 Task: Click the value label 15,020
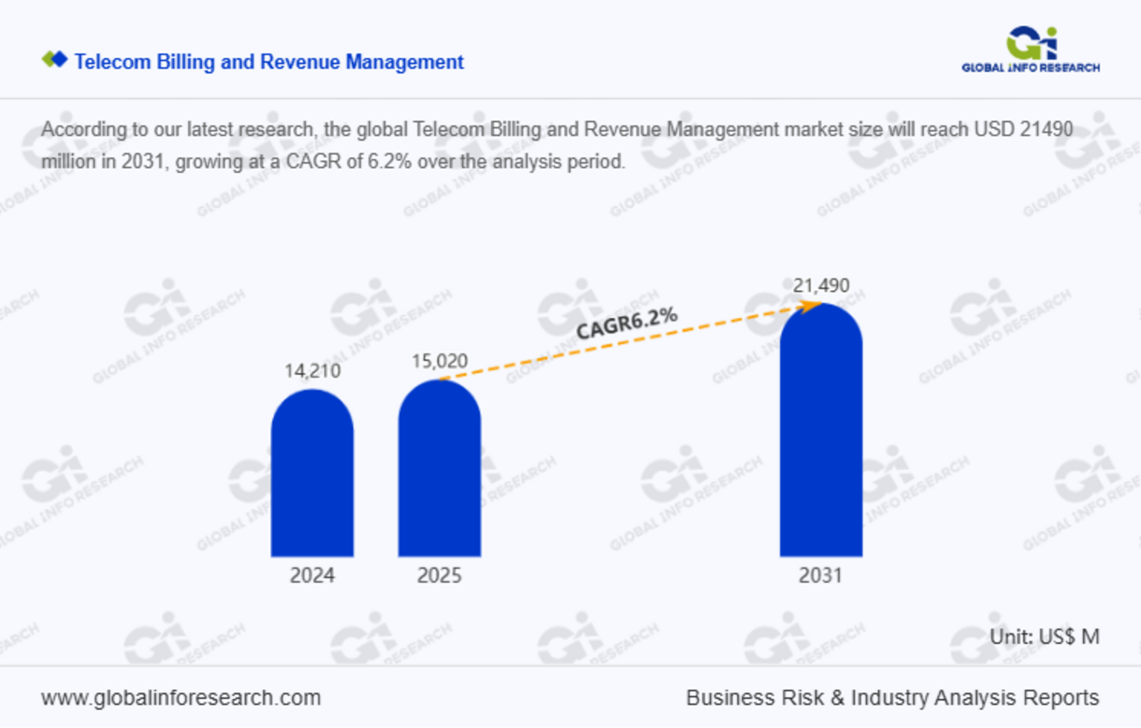439,361
